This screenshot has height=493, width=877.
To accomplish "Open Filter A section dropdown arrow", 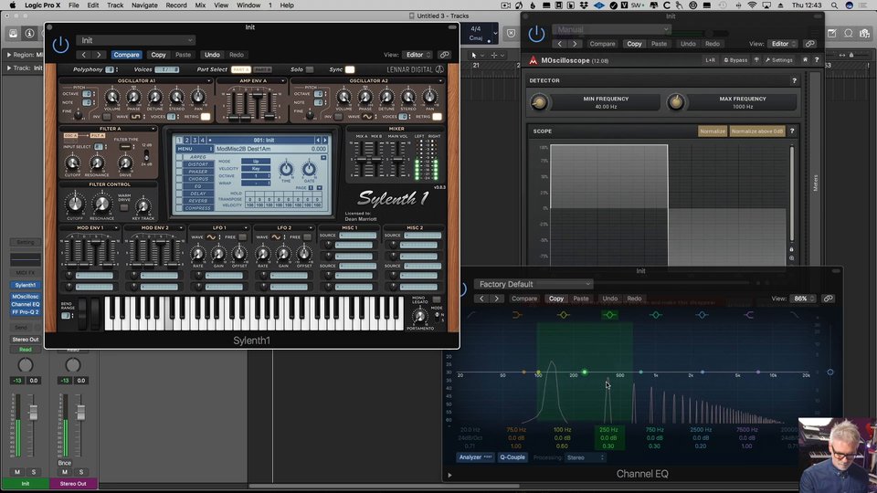I will tap(153, 129).
